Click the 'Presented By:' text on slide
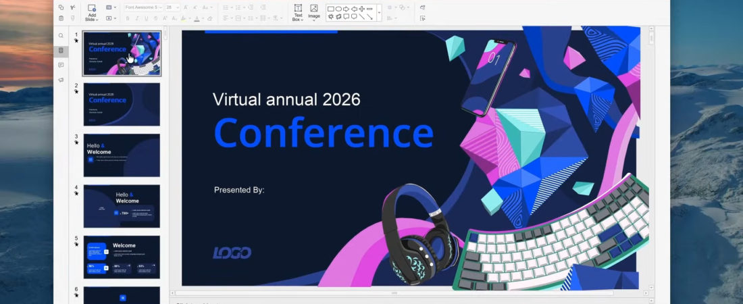Viewport: 743px width, 304px height. (x=239, y=190)
